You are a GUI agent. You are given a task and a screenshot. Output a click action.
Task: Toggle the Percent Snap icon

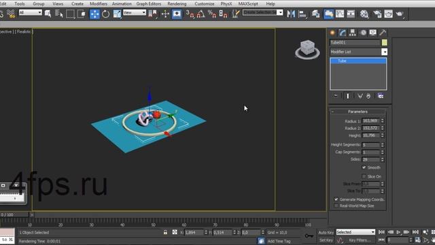tap(212, 14)
